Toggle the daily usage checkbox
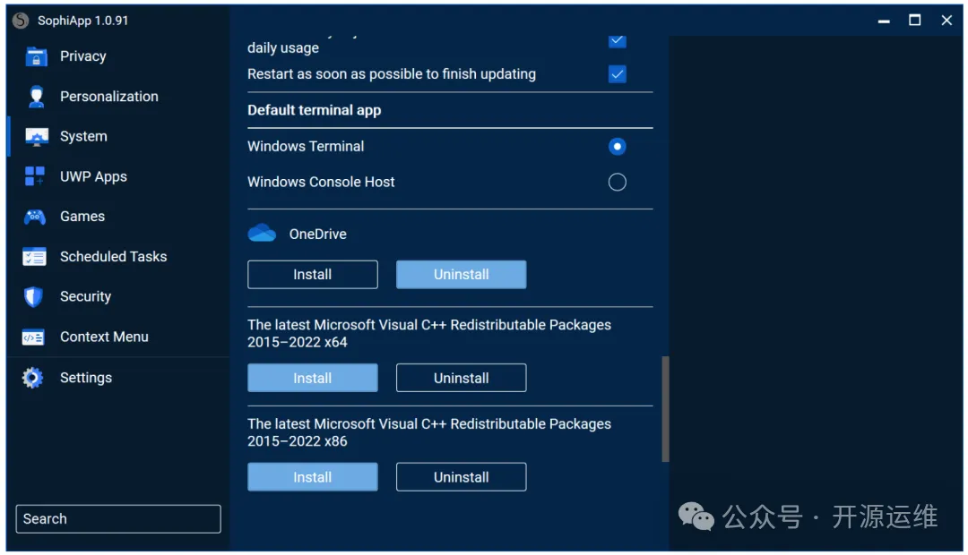Screen dimensions: 968x555 coord(618,41)
